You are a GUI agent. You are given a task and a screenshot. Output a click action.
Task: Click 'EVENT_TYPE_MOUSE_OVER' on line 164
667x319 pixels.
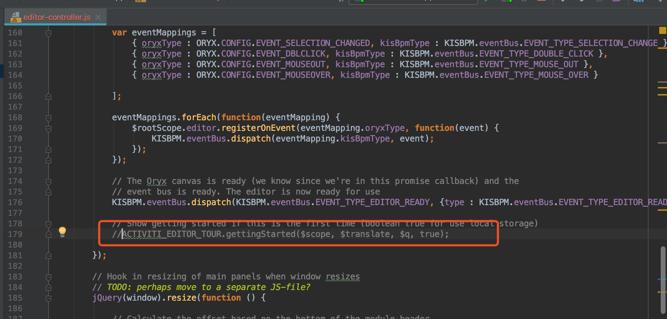[536, 75]
